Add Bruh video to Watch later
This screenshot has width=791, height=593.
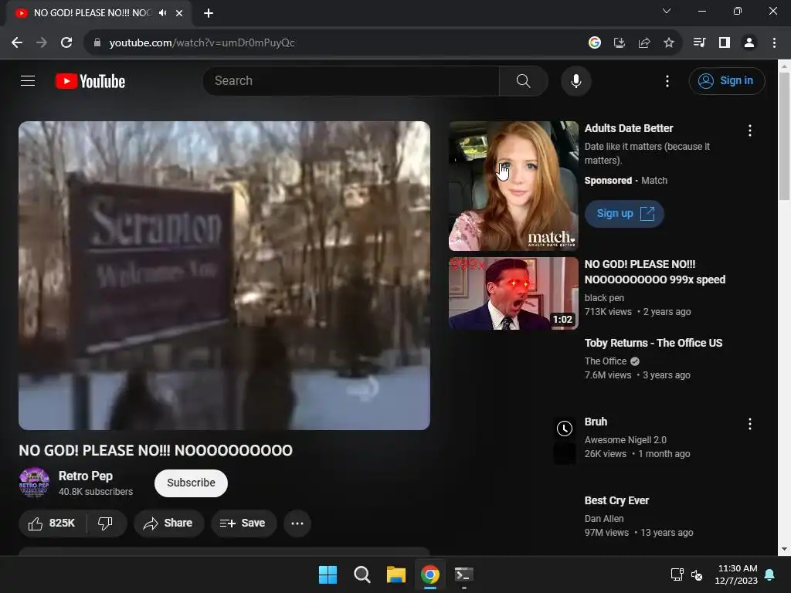(x=565, y=429)
